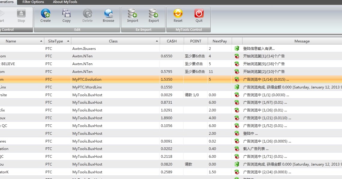The image size is (342, 179).
Task: Click NextPay value 11
Action: coord(211,71)
